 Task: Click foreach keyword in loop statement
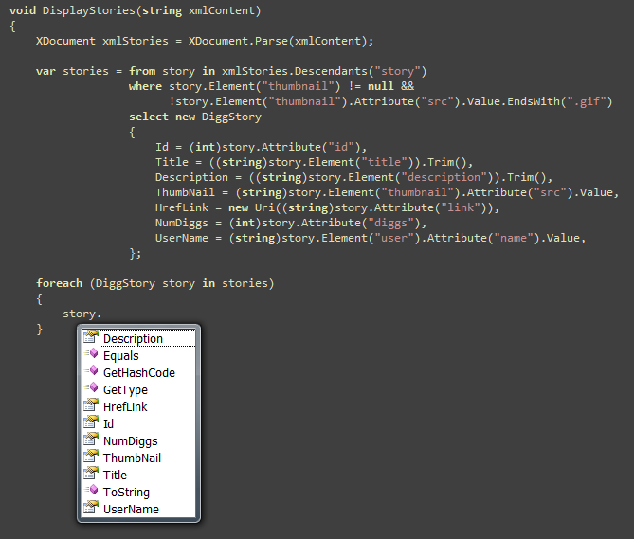tap(59, 283)
